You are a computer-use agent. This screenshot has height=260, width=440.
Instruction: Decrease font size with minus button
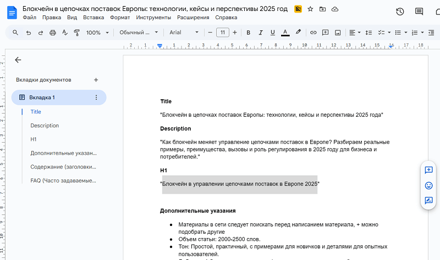click(210, 32)
